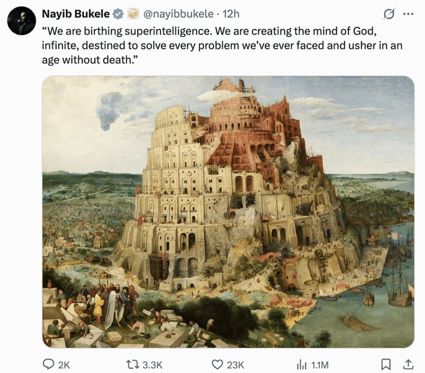Screen dimensions: 425x373
Task: Click the blue verified checkmark badge
Action: tap(118, 14)
